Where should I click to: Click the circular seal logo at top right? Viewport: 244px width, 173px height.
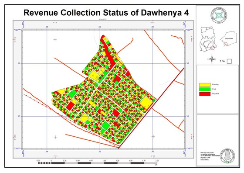pyautogui.click(x=219, y=16)
